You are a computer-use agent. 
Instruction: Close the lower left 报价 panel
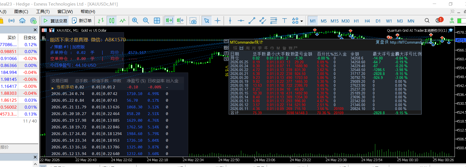point(35,157)
